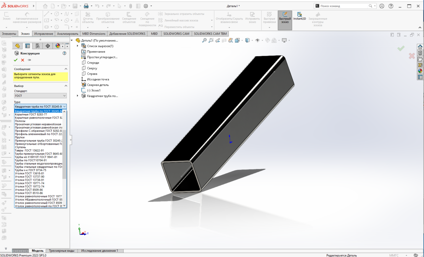The width and height of the screenshot is (424, 257).
Task: Switch to Добавления SOLIDWORKS tab
Action: click(127, 34)
